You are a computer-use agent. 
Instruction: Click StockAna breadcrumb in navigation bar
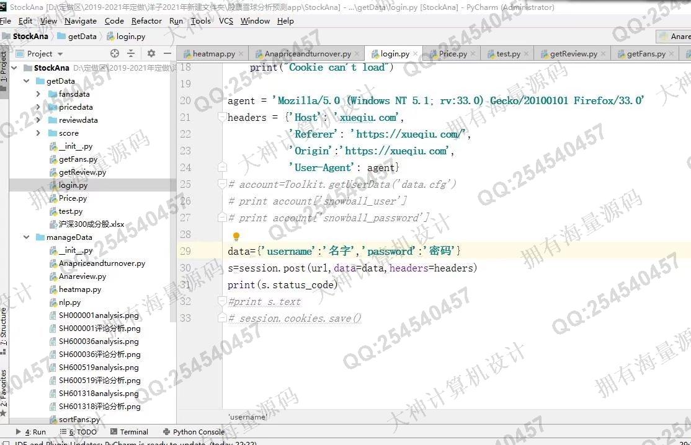pos(25,36)
